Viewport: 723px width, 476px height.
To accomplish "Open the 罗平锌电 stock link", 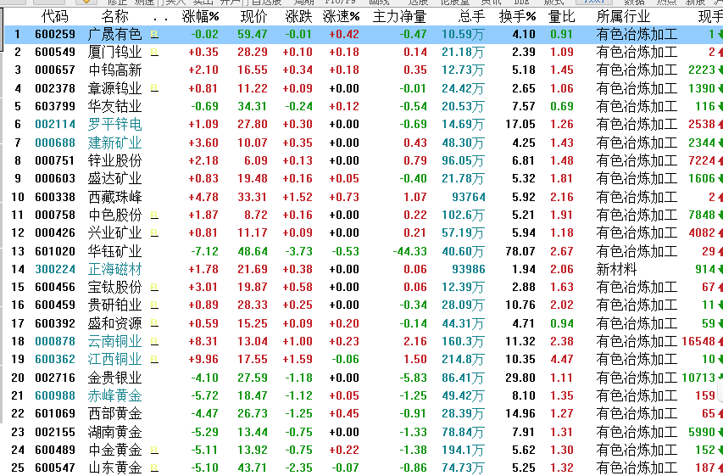I will click(114, 125).
